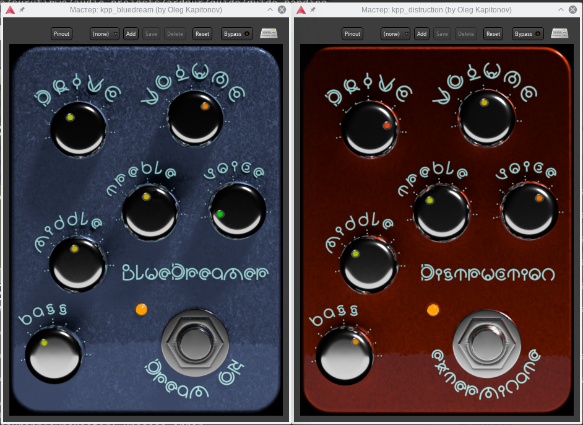Screen dimensions: 583x425
Task: Click the Exterminate footswitch on Distruction pedal
Action: coord(486,343)
